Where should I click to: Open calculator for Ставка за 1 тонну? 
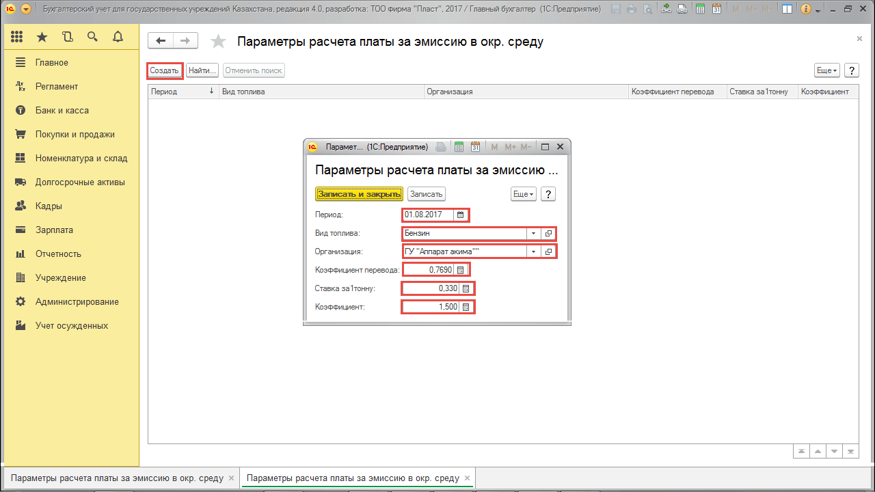[x=466, y=288]
